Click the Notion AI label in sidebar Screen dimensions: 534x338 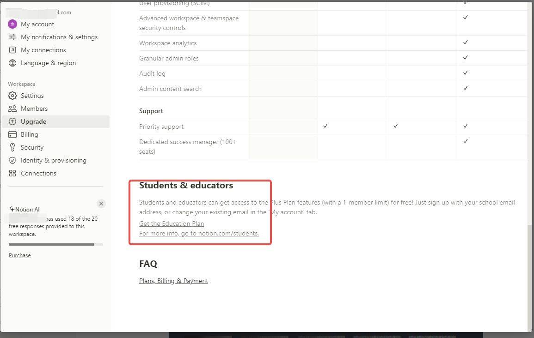click(27, 210)
